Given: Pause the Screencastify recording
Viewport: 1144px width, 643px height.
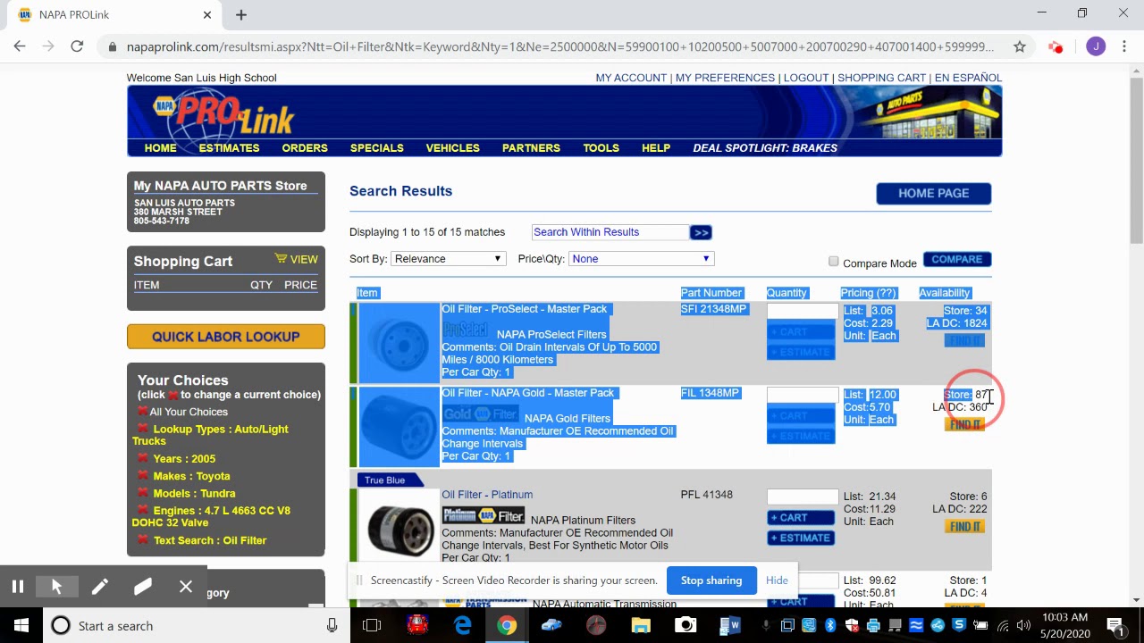Looking at the screenshot, I should 17,587.
